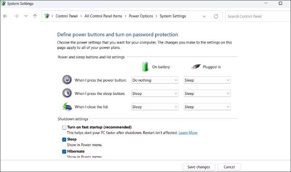Click the address bar Control Panel icon
Viewport: 291px width, 172px height.
[47, 16]
